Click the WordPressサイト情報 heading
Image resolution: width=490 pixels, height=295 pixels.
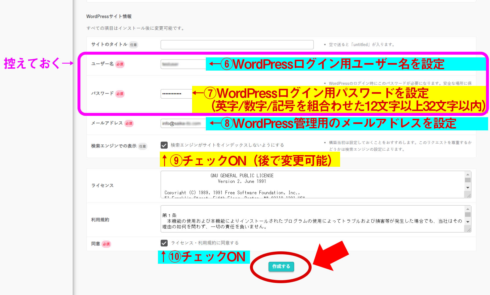pyautogui.click(x=109, y=16)
